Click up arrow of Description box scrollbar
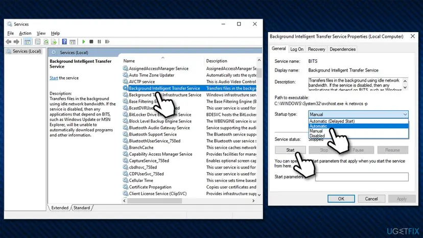Viewport: 423px width, 238px height. click(405, 81)
